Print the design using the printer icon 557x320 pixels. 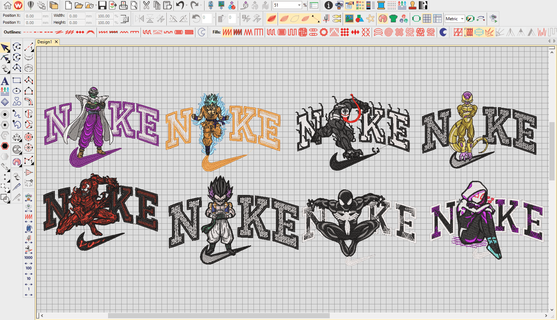pyautogui.click(x=124, y=5)
